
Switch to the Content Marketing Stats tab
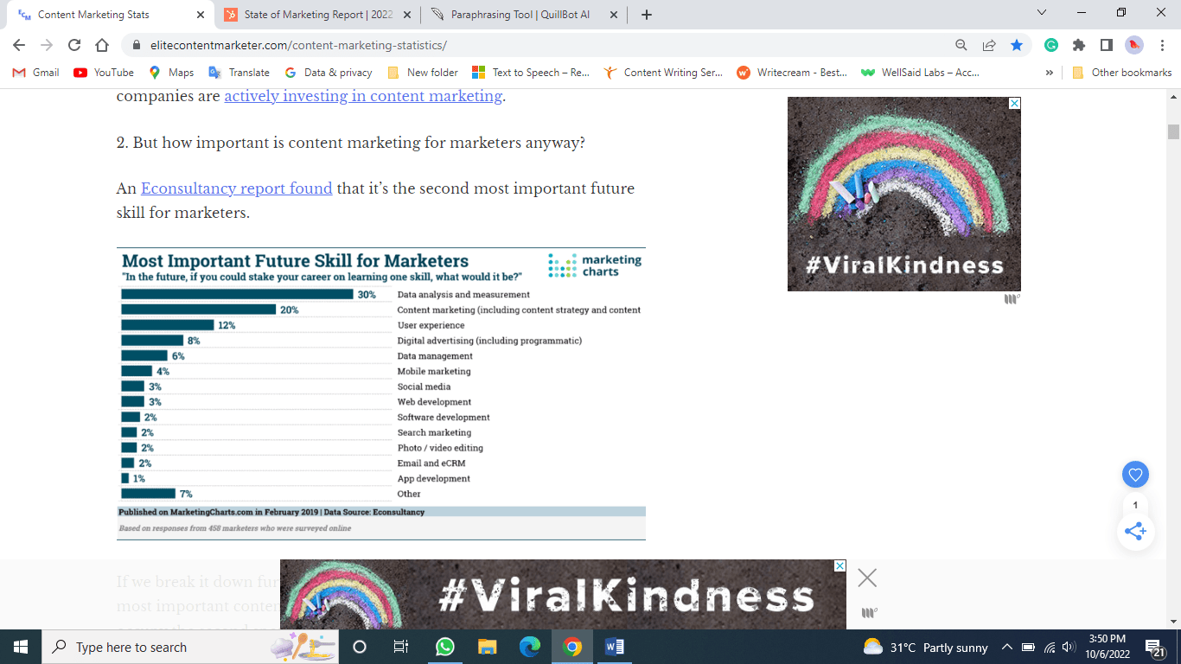coord(109,15)
